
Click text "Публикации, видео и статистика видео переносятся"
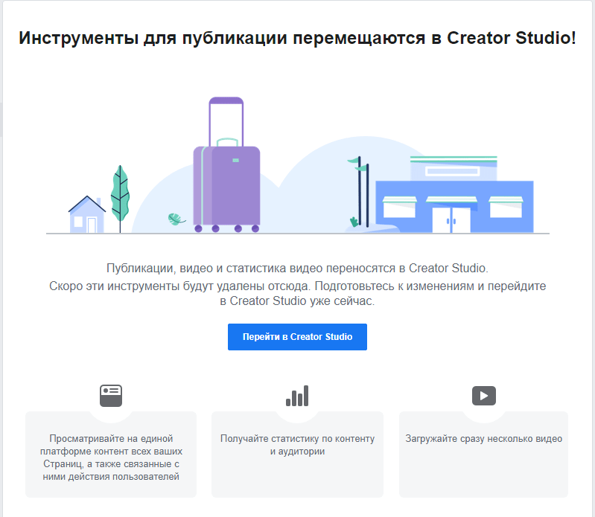tap(251, 269)
